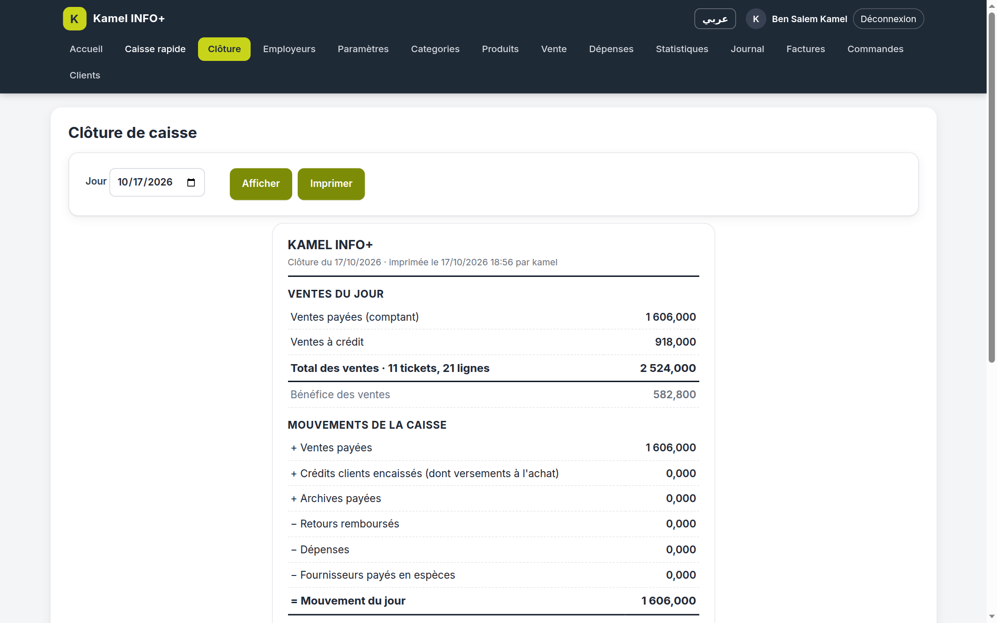Click the Jour date input field
The height and width of the screenshot is (623, 997).
(157, 182)
